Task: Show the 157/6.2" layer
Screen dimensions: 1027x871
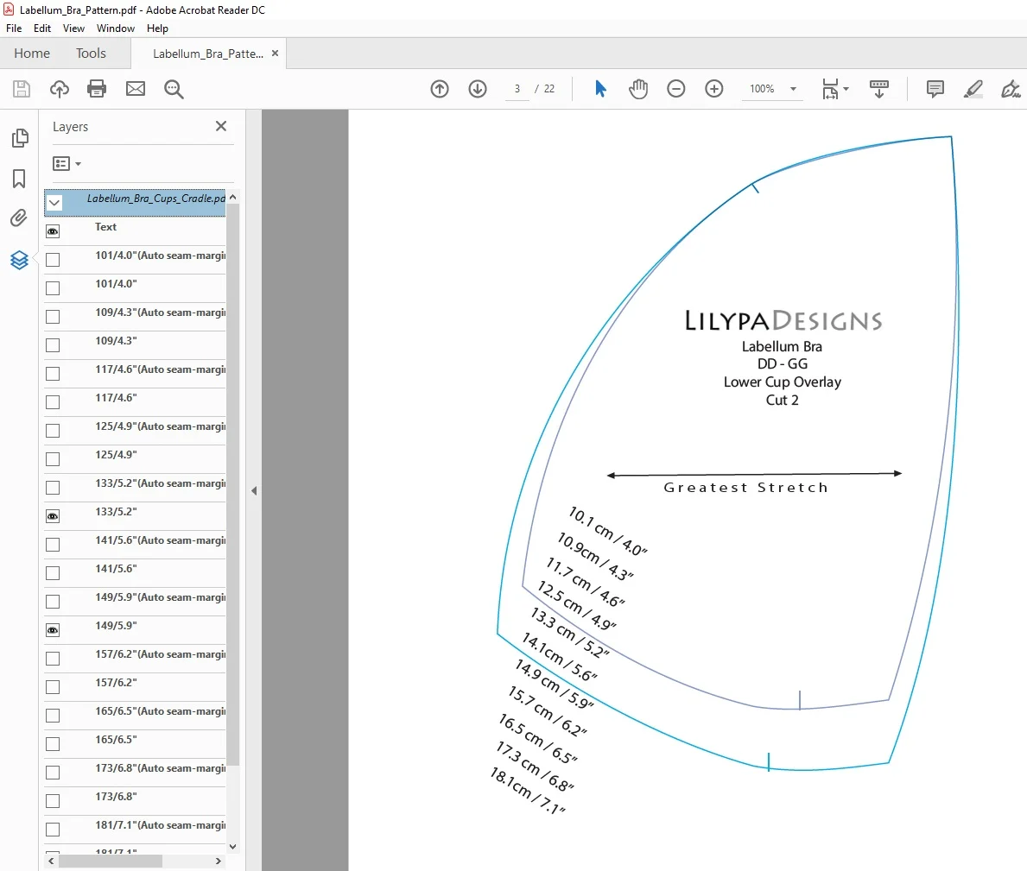Action: tap(53, 687)
